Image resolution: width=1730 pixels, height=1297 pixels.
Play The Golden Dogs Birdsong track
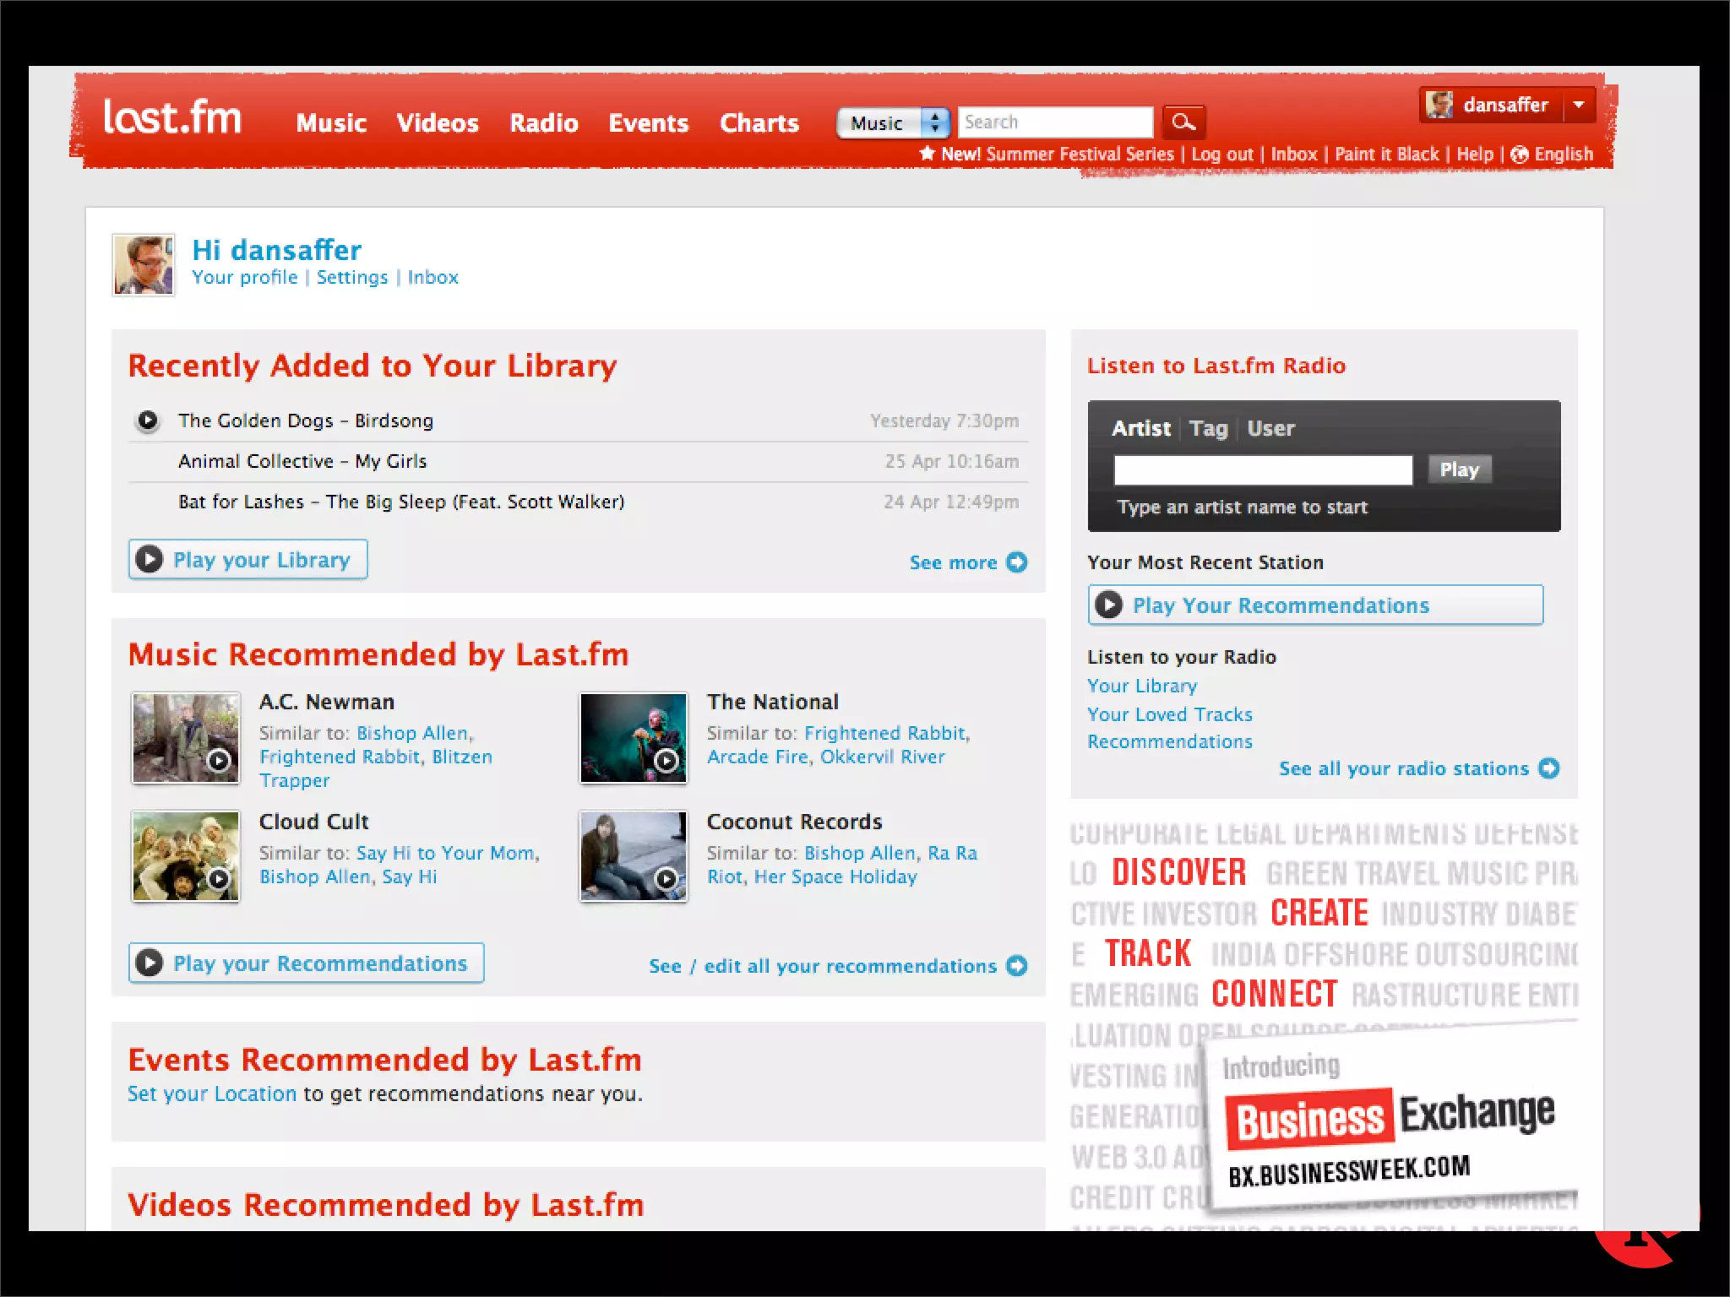(x=148, y=420)
